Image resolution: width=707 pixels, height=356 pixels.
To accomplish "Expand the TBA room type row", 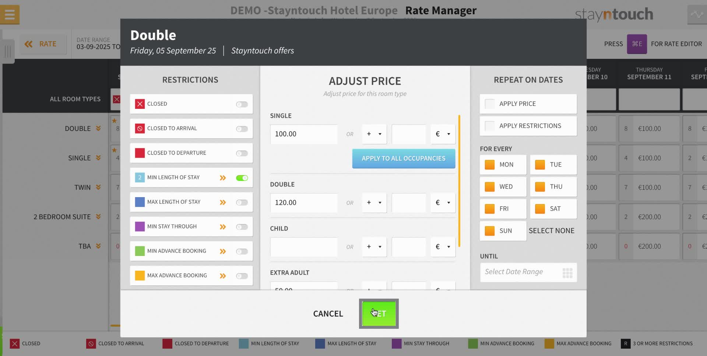I will pos(98,246).
